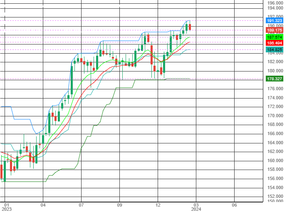Click the blue 191.323 price tag
Viewport: 287px width, 212px height.
[x=275, y=21]
